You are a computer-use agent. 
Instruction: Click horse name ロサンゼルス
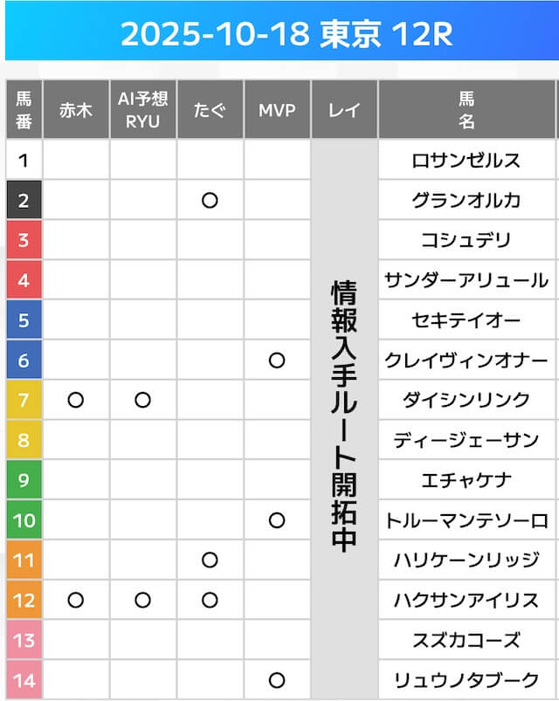466,161
